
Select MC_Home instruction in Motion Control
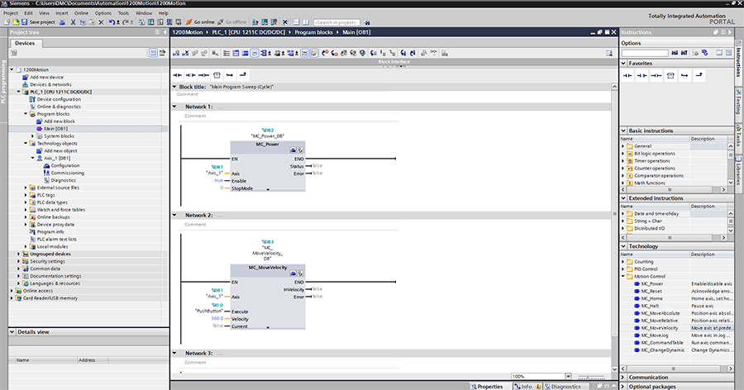(x=652, y=298)
